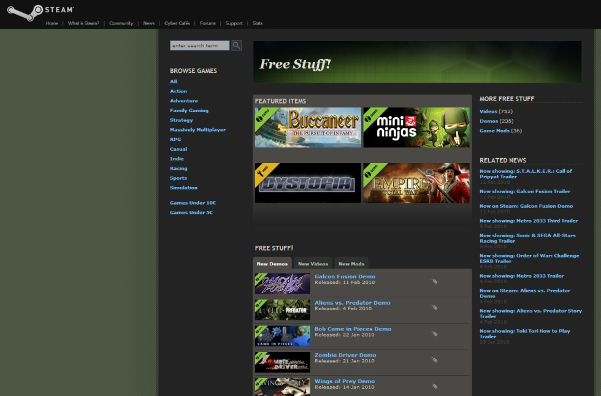The width and height of the screenshot is (601, 396).
Task: Switch to the New Videos tab
Action: 313,264
